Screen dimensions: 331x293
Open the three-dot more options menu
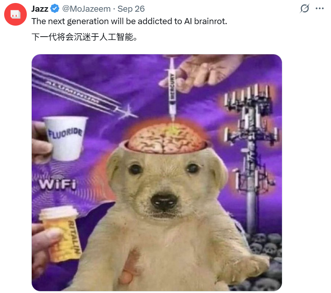click(320, 8)
